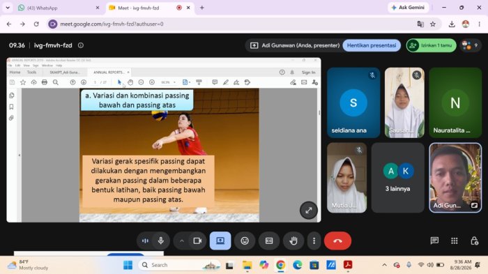
Task: Open Meet activities grid icon
Action: coord(455,241)
